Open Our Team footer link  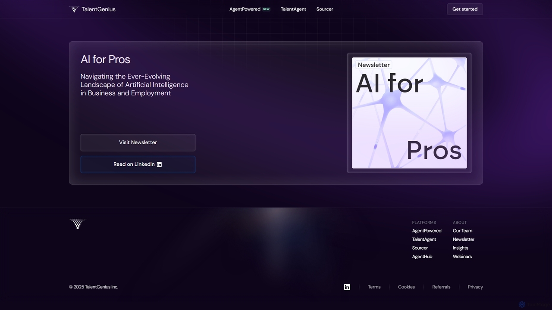click(462, 231)
